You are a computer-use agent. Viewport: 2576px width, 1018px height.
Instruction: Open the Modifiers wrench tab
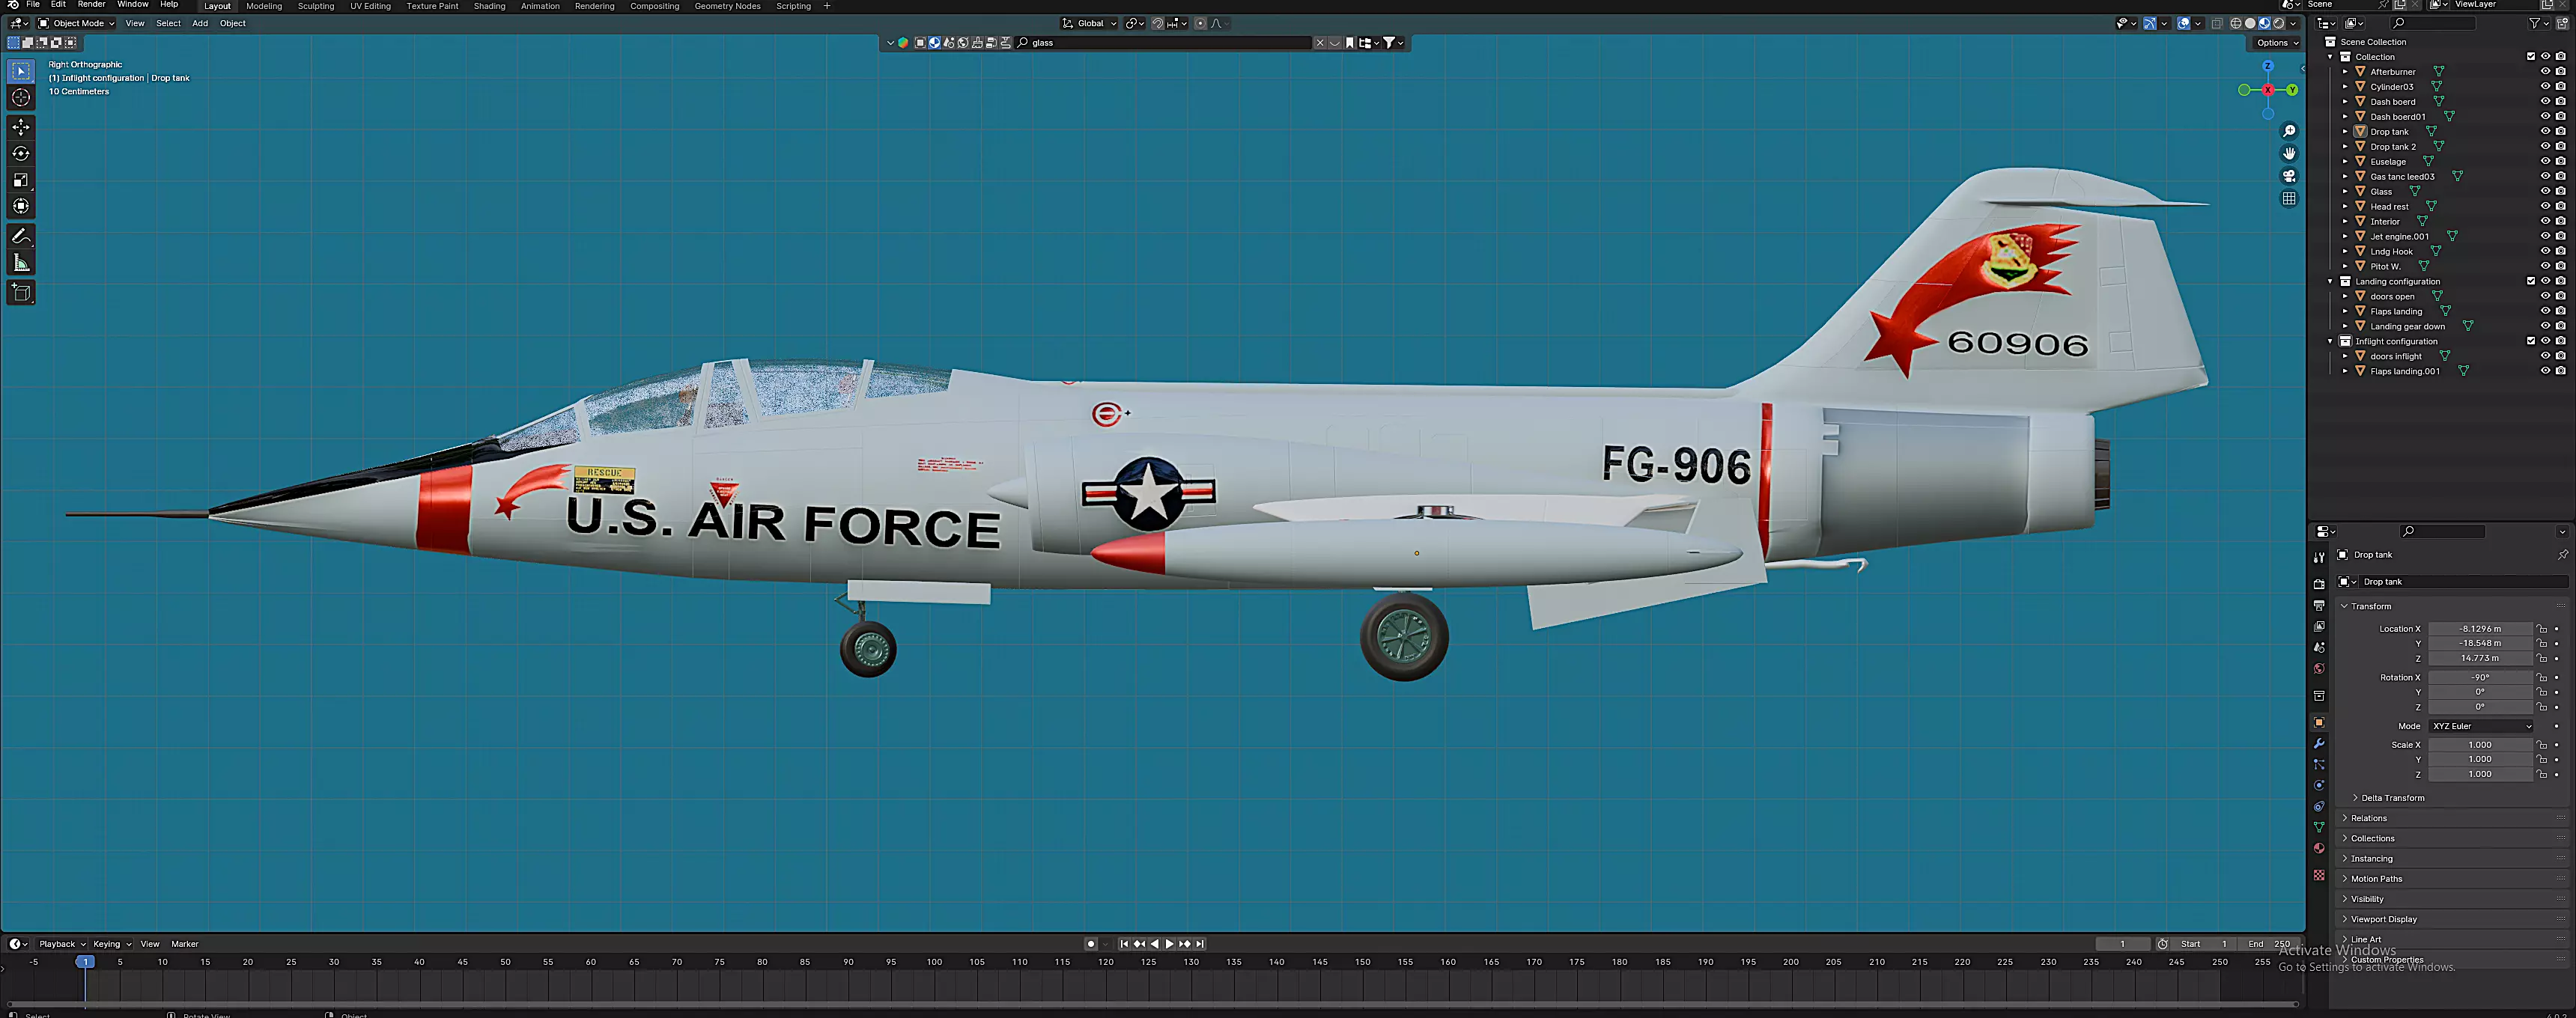[x=2319, y=743]
